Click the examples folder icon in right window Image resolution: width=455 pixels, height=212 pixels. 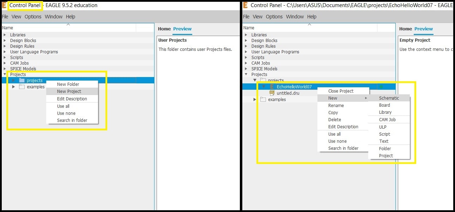point(263,100)
